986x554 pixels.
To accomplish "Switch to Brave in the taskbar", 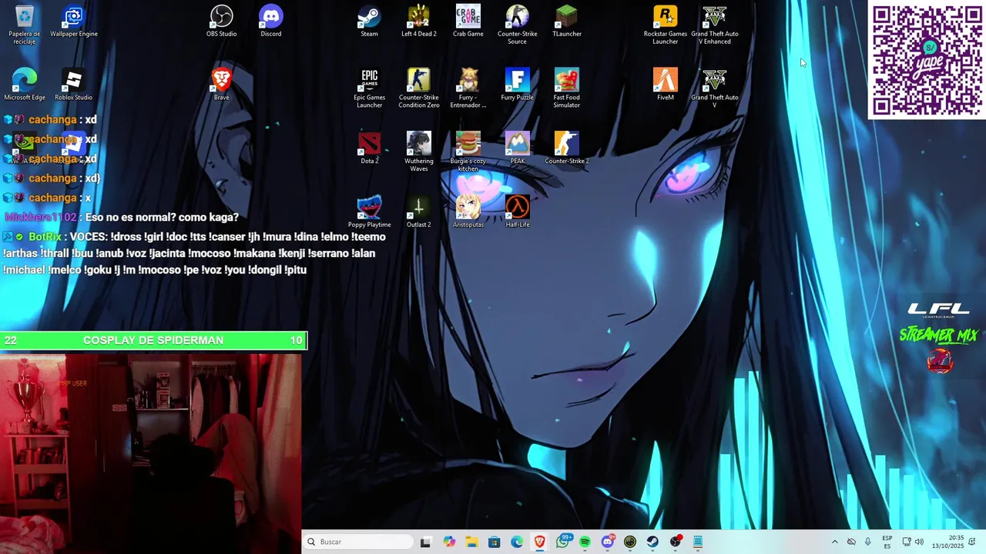I will click(x=540, y=542).
